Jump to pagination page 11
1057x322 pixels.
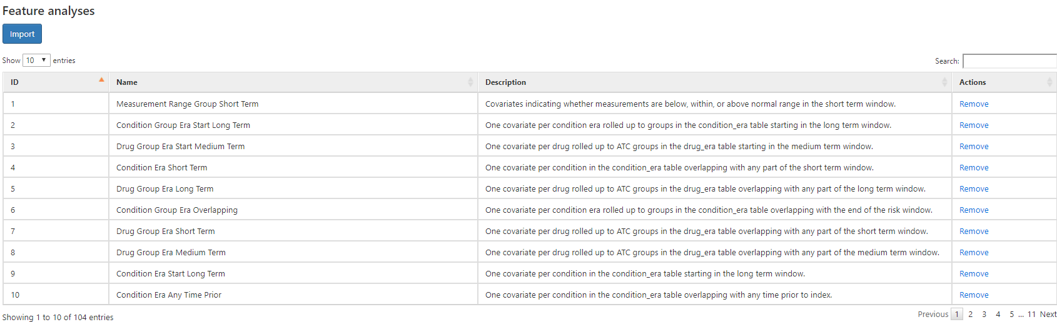tap(1031, 315)
